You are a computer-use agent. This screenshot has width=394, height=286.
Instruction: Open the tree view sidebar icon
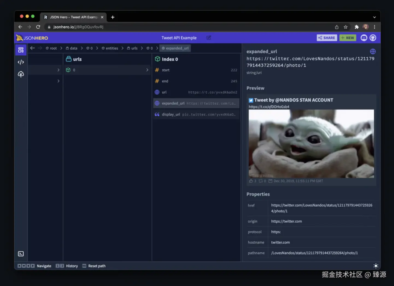(x=21, y=74)
